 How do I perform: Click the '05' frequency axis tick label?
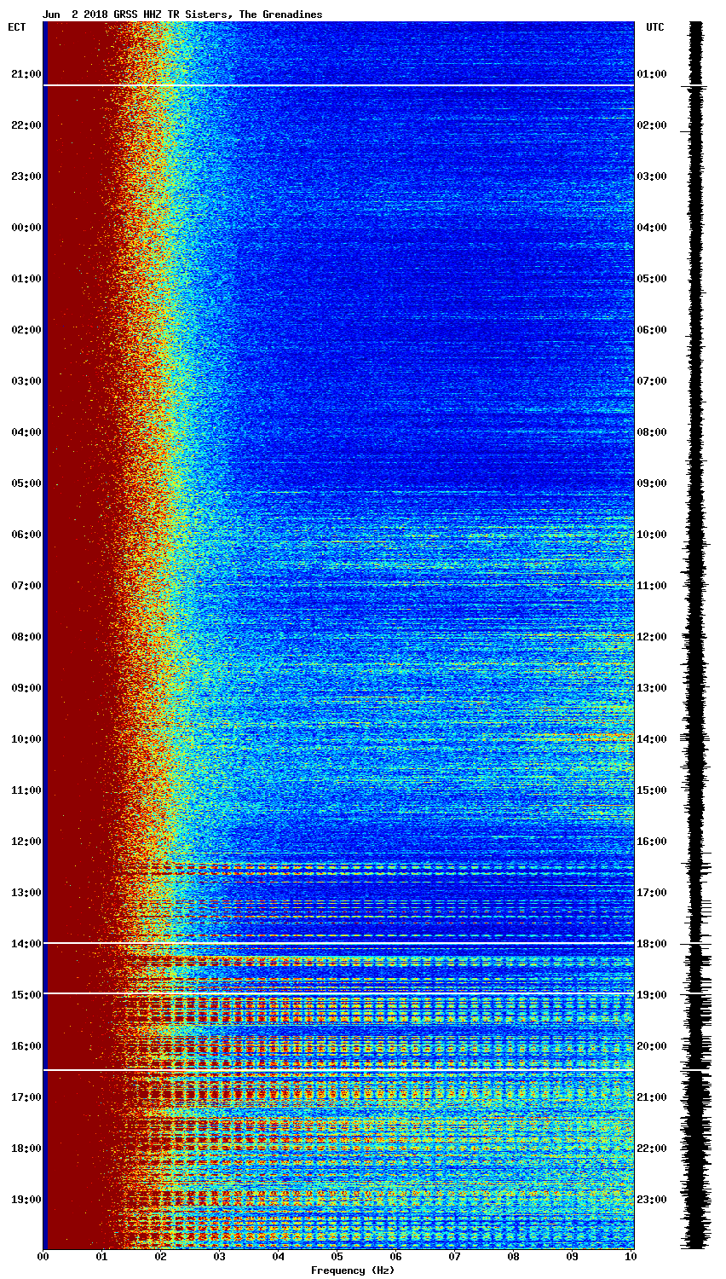point(337,1257)
